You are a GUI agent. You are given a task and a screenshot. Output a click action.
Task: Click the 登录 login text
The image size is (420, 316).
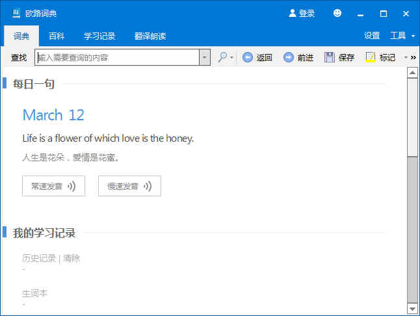pos(307,13)
